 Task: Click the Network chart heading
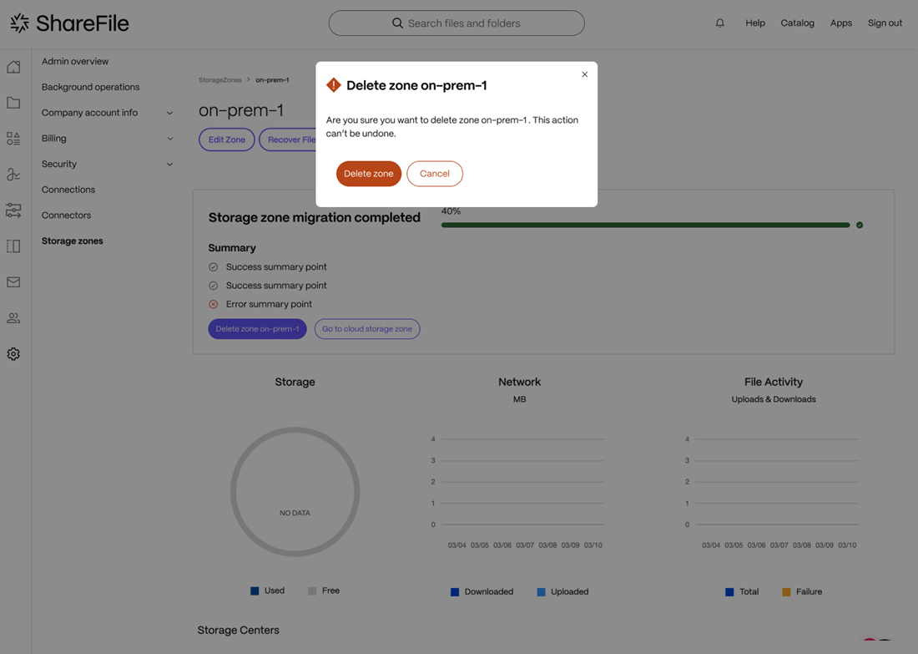[x=519, y=382]
